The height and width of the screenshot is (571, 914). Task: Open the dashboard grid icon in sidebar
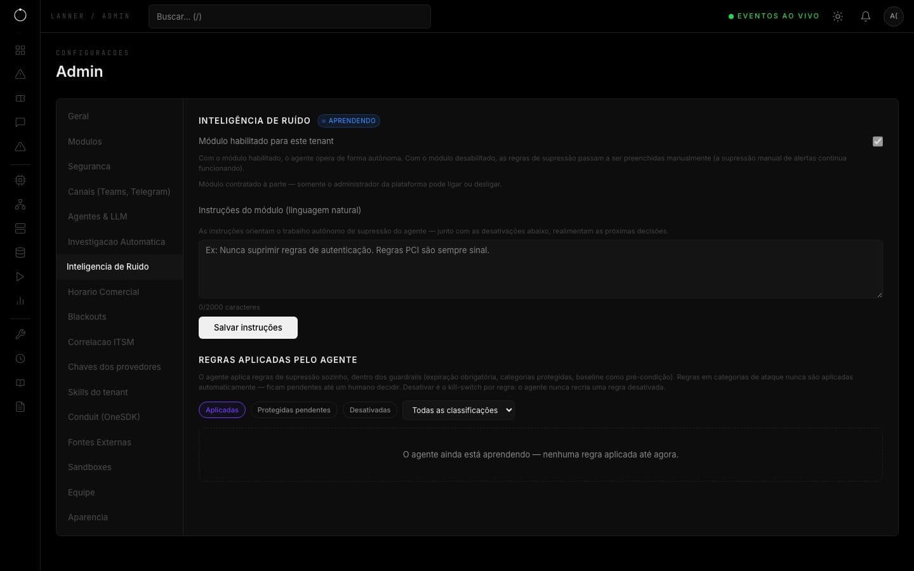pyautogui.click(x=20, y=50)
